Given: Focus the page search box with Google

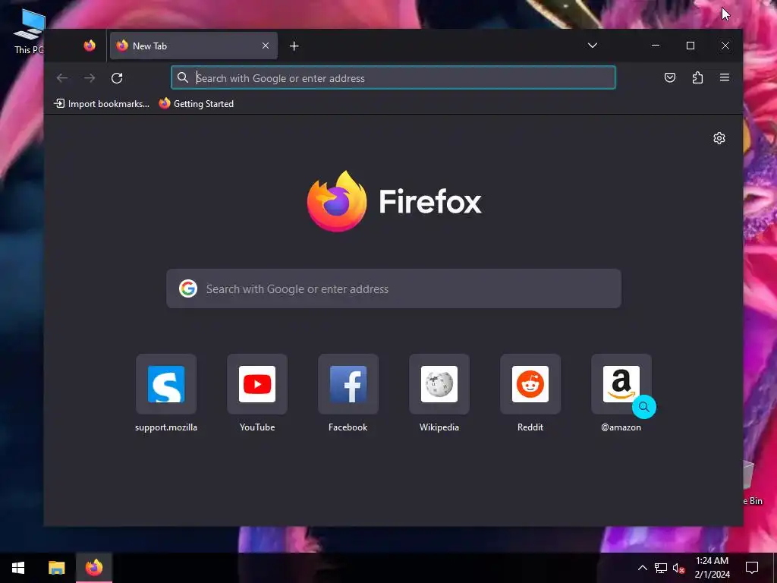Looking at the screenshot, I should [394, 288].
